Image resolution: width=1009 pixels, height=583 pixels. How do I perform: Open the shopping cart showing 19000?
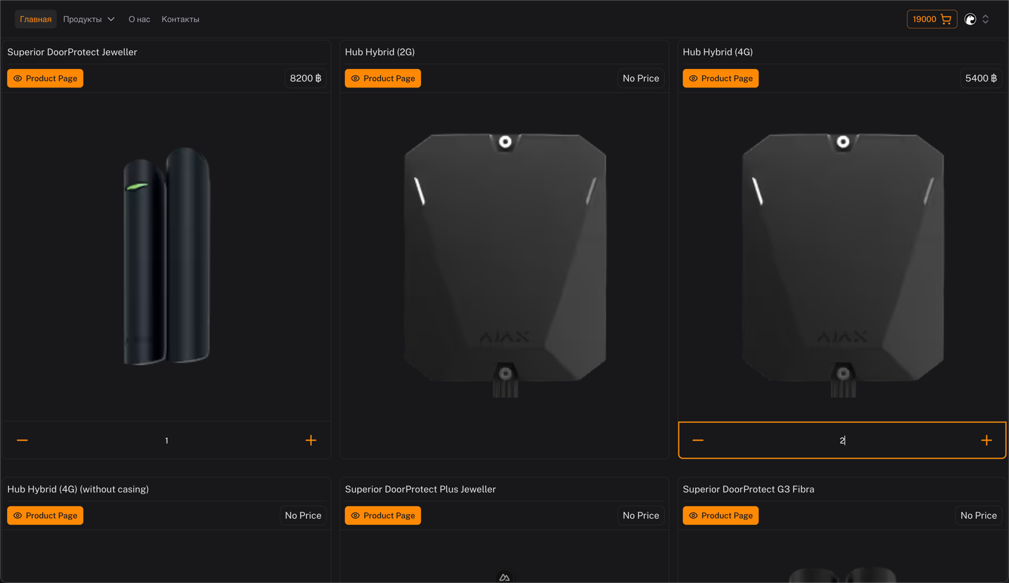[932, 19]
